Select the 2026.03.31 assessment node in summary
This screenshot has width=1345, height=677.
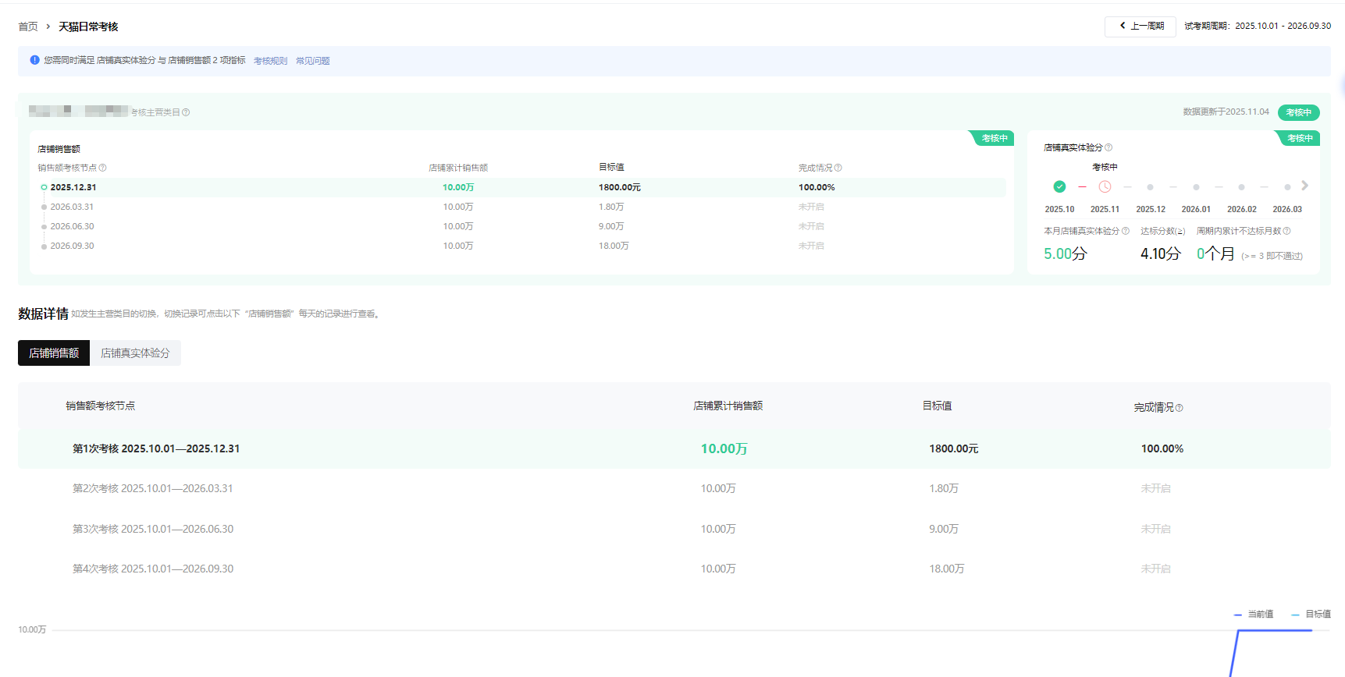(72, 207)
